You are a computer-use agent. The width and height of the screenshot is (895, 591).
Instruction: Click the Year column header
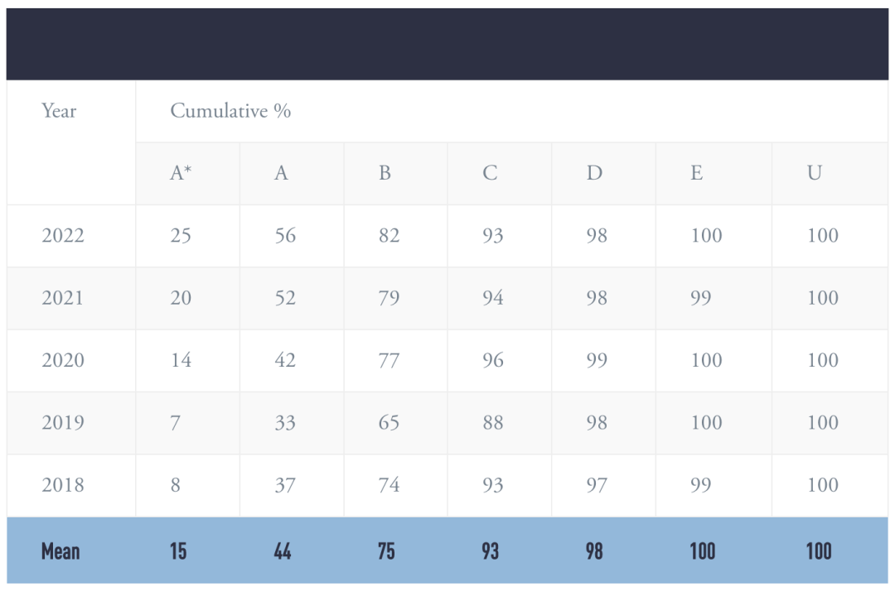(x=59, y=111)
